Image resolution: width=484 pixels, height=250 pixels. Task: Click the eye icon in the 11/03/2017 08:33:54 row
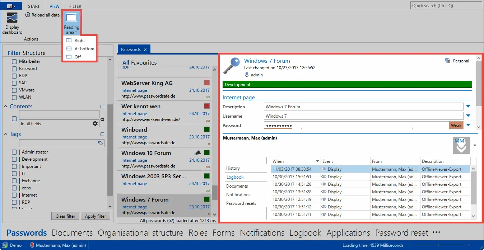[324, 169]
